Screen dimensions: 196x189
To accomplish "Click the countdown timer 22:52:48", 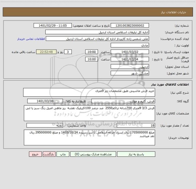I will coord(46,52).
